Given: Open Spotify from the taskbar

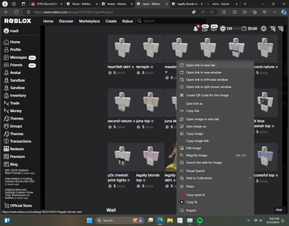Looking at the screenshot, I should [200, 220].
